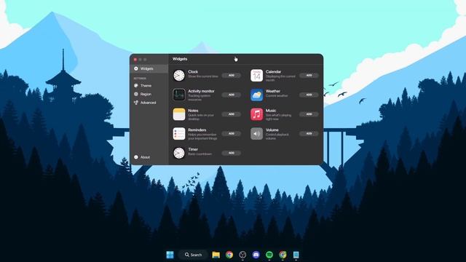Click the Clock widget icon
The height and width of the screenshot is (262, 466).
[x=179, y=76]
